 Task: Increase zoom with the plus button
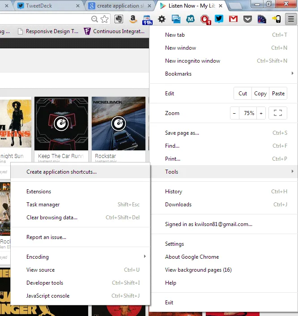pos(261,113)
